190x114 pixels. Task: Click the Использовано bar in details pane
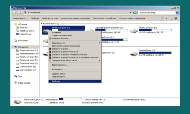tap(70, 99)
